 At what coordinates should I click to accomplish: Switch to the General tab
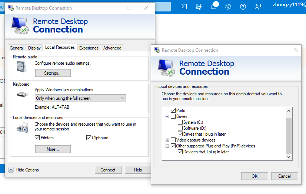tap(17, 48)
